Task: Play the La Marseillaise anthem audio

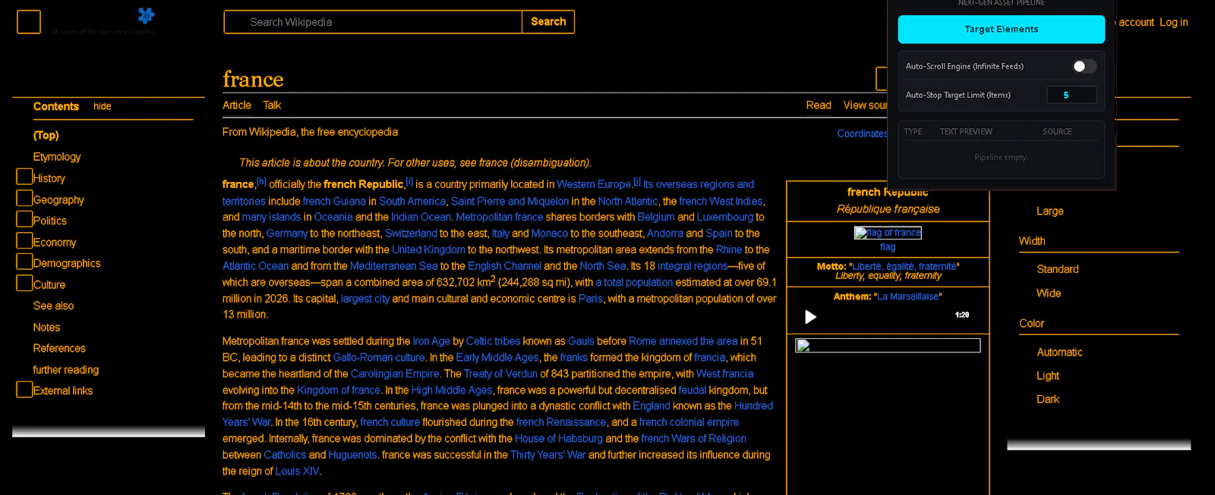Action: pos(810,317)
